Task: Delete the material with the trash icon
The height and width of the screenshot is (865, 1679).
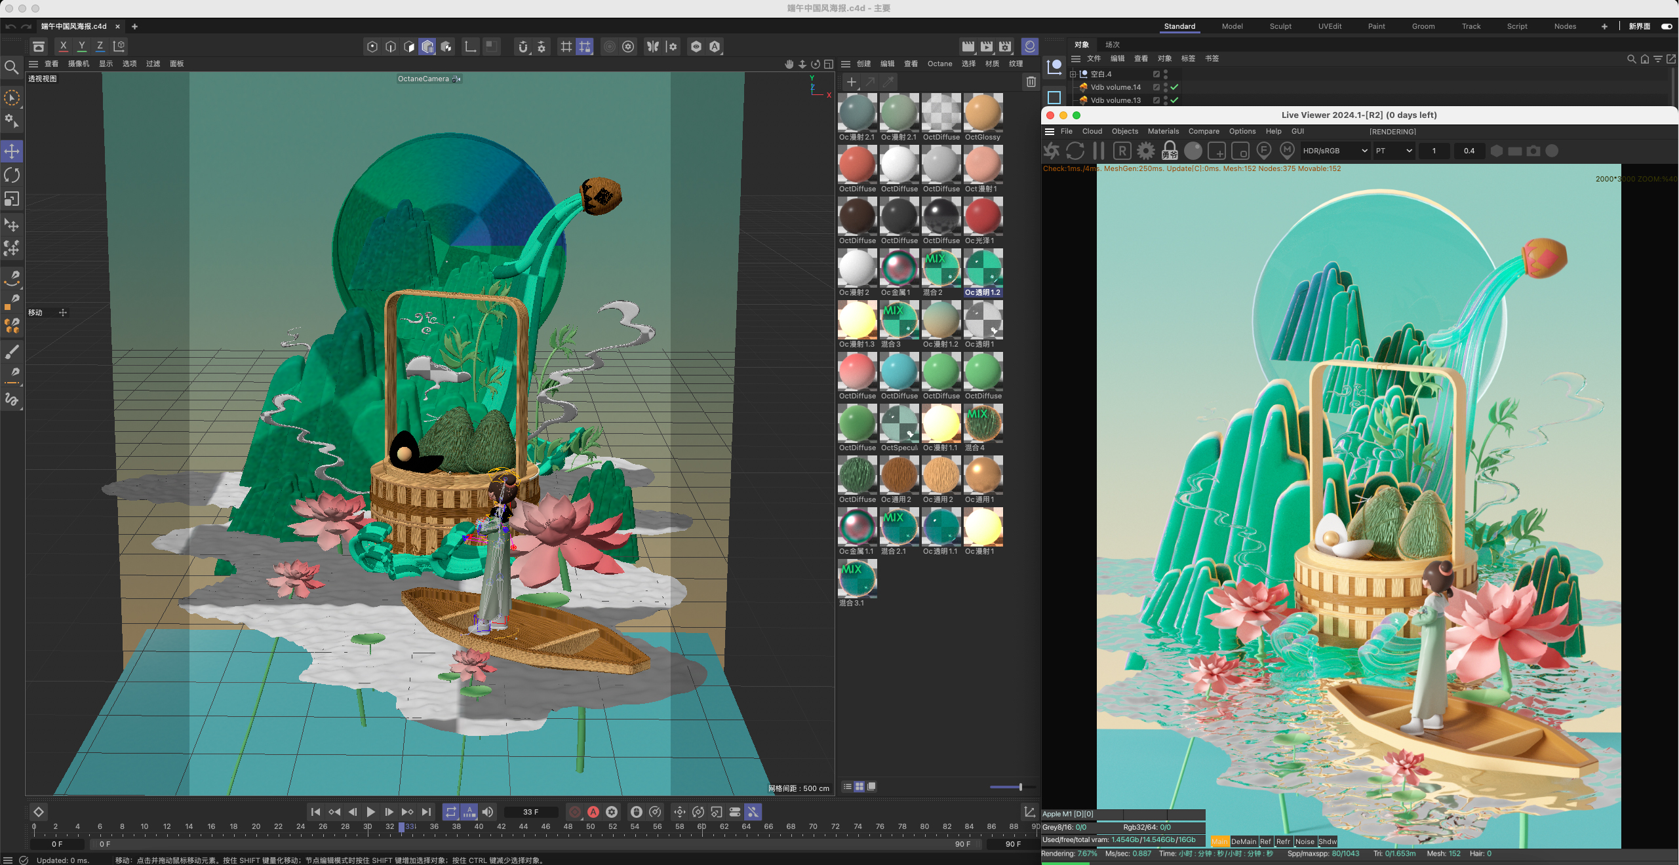Action: coord(1031,82)
